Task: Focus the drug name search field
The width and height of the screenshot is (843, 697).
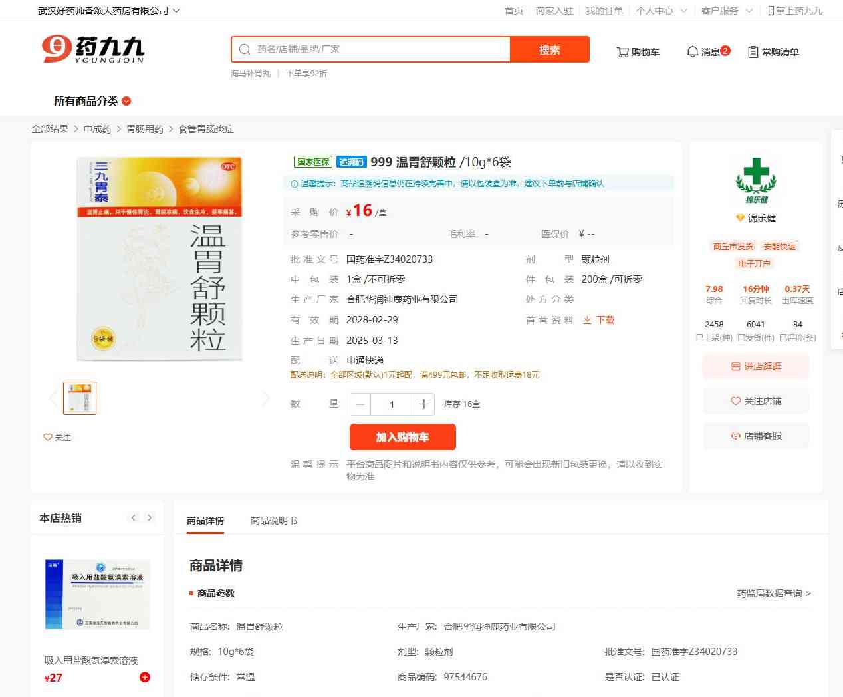Action: click(x=379, y=49)
